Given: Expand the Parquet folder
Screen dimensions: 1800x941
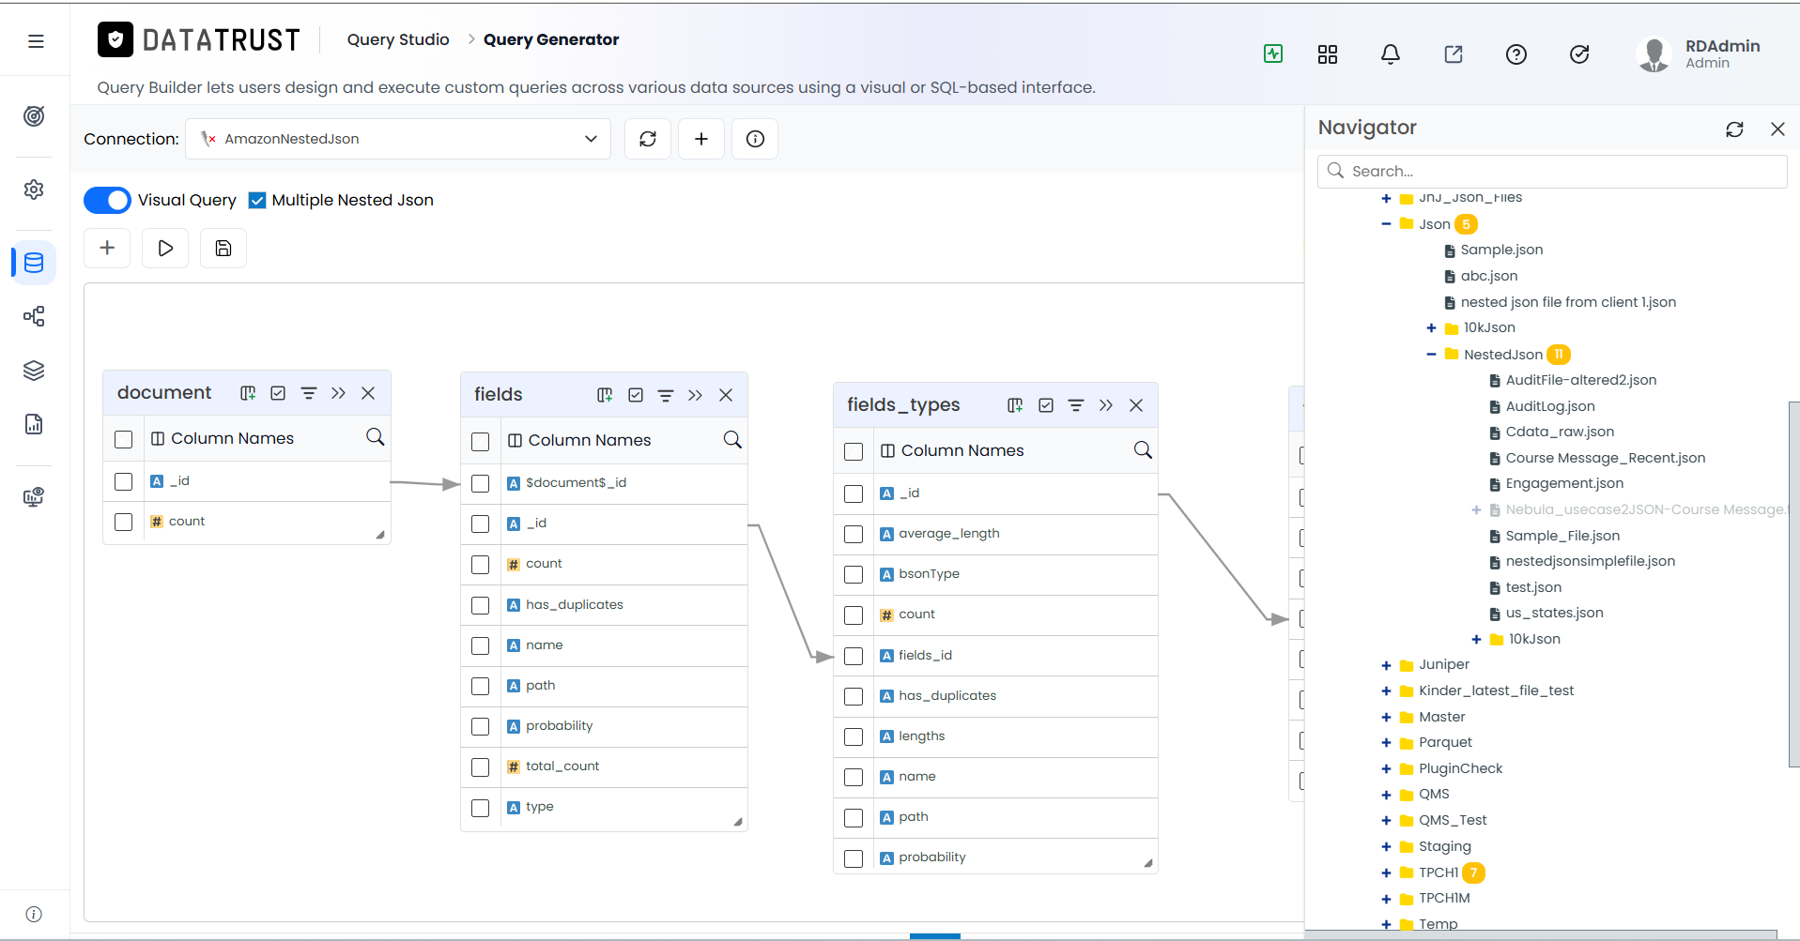Looking at the screenshot, I should 1386,743.
